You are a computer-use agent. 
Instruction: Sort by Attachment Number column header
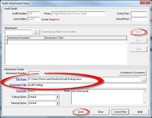pos(26,38)
